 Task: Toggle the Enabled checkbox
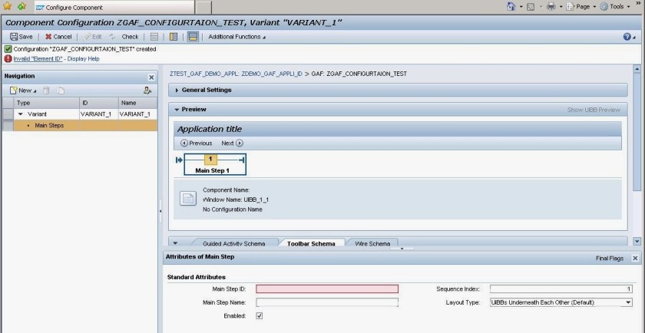(260, 315)
